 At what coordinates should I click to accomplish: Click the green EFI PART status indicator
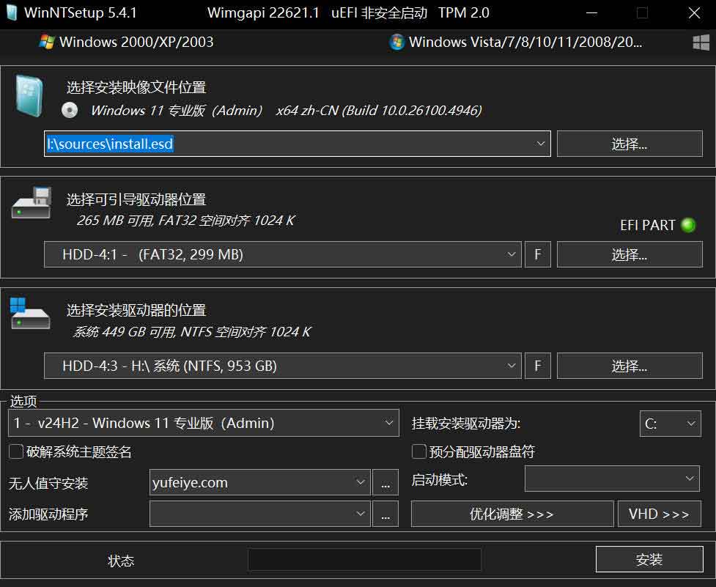[687, 226]
